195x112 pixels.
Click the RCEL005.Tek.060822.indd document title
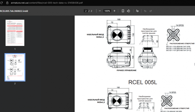click(14, 11)
